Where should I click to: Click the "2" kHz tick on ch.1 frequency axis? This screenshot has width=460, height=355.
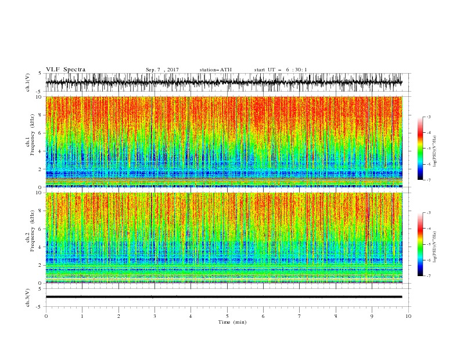click(41, 169)
